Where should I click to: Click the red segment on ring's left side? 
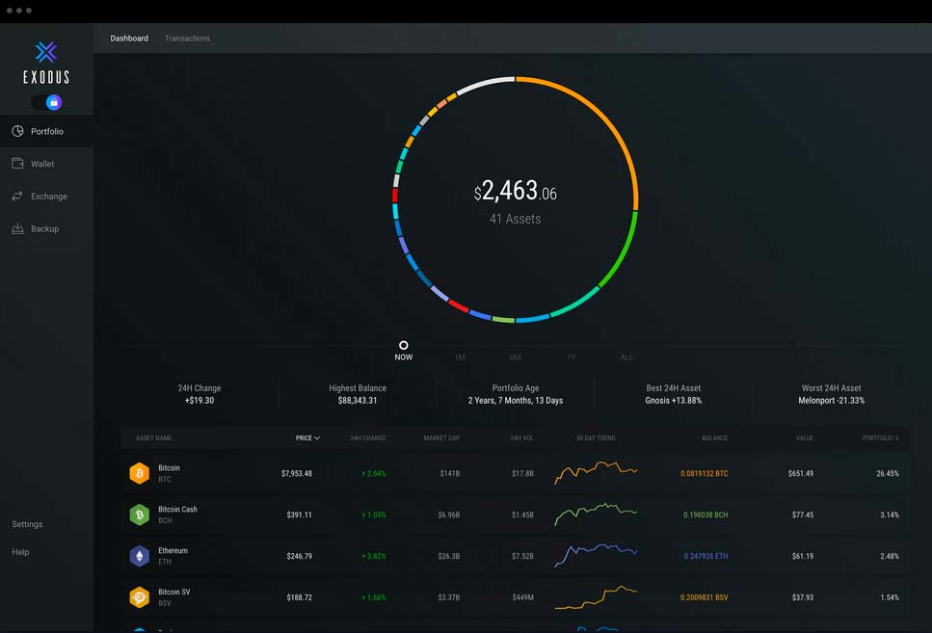394,196
